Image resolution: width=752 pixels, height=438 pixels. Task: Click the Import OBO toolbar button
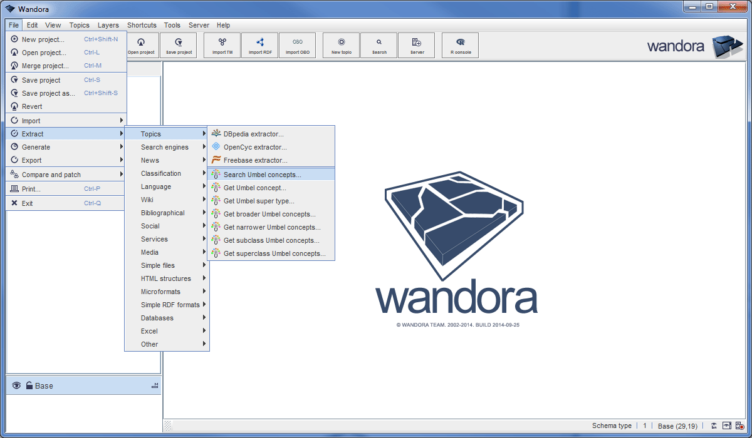click(x=298, y=46)
